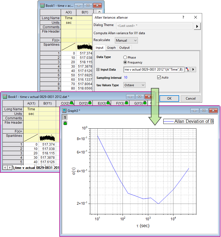Click the workbook icon in Book1 title bar

point(41,5)
